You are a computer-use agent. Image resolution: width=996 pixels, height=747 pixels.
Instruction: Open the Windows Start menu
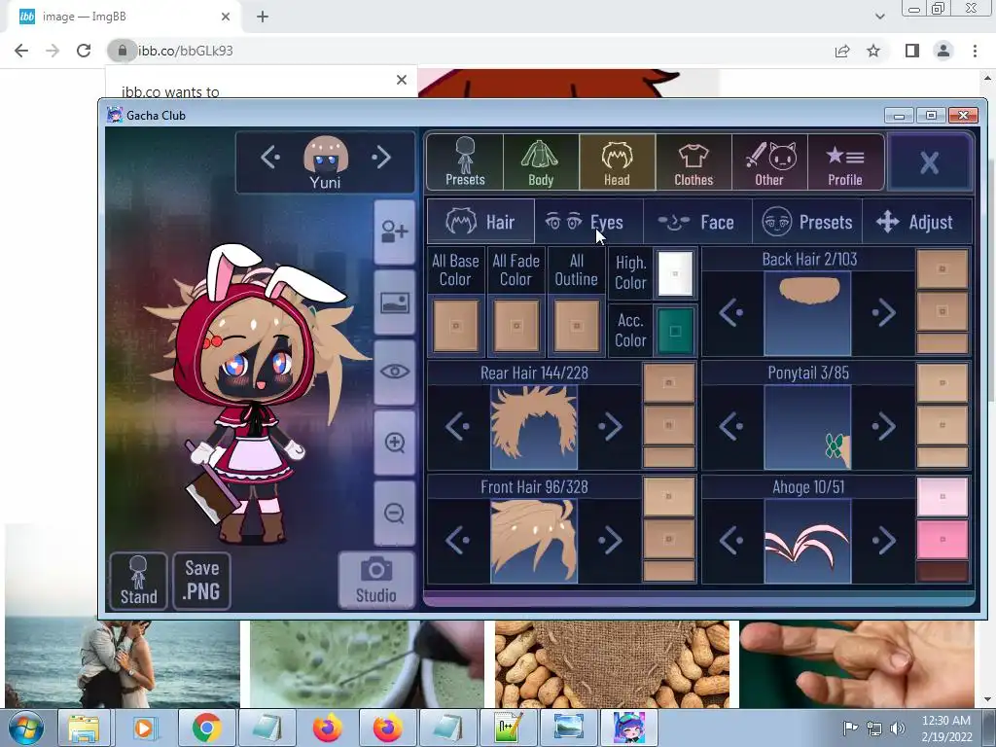[25, 728]
